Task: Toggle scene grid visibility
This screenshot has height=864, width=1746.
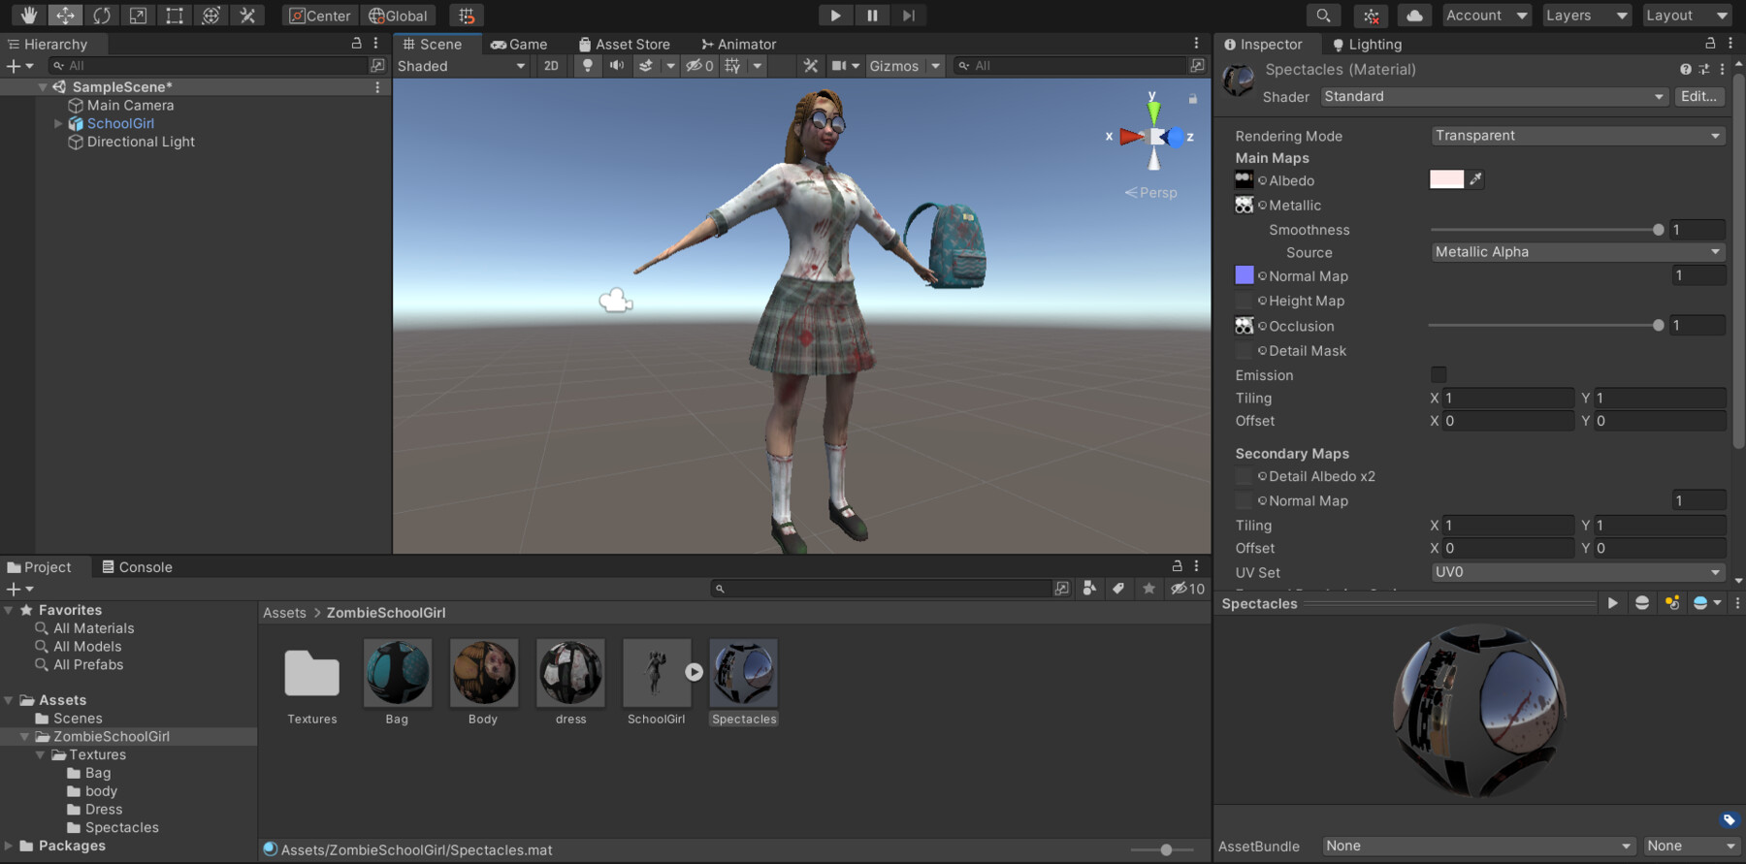Action: tap(733, 66)
